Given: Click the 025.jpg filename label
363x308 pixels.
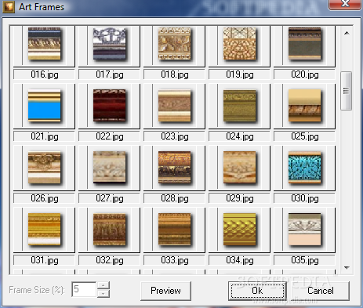Looking at the screenshot, I should coord(304,136).
